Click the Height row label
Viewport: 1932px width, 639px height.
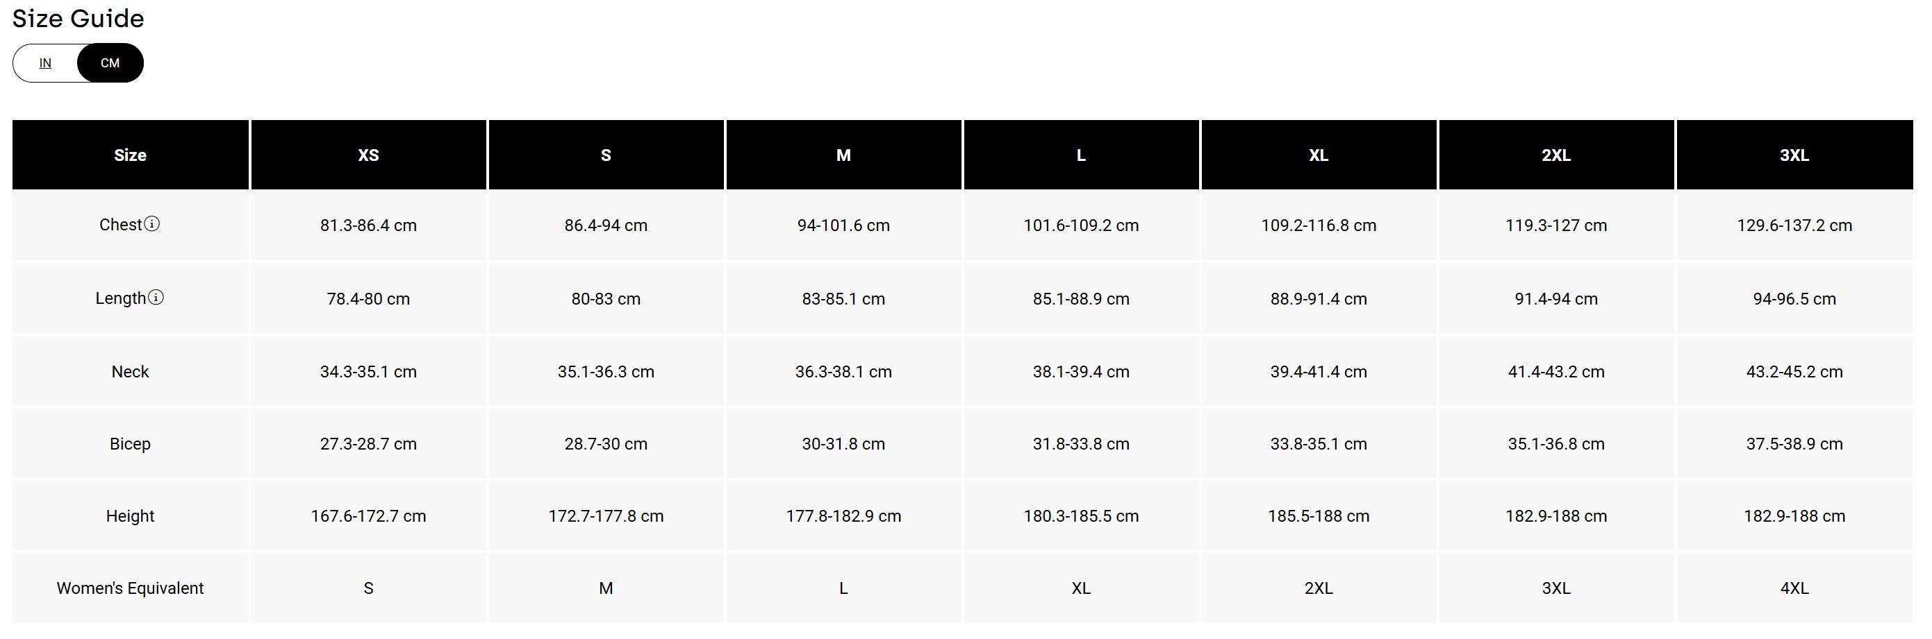pos(131,516)
